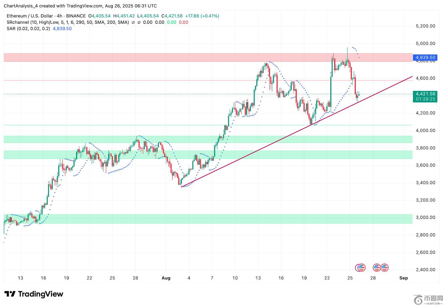
Task: Open the rightmost US flag economic event
Action: [384, 267]
